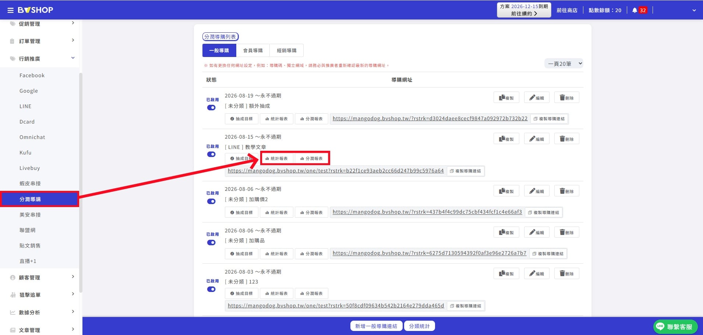The height and width of the screenshot is (335, 703).
Task: Open the hamburger menu next to BVSHOP
Action: point(10,10)
